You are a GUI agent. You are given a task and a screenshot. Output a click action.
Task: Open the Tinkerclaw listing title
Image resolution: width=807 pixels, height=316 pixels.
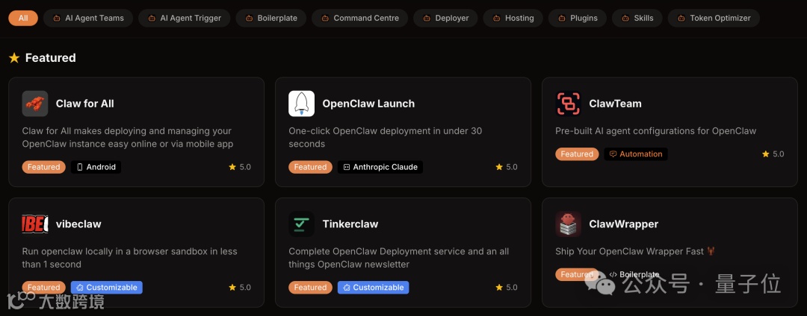coord(350,224)
